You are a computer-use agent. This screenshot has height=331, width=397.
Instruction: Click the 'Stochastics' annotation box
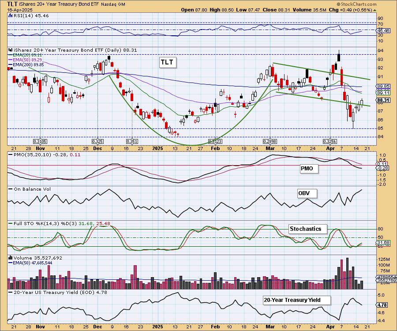[x=307, y=229]
